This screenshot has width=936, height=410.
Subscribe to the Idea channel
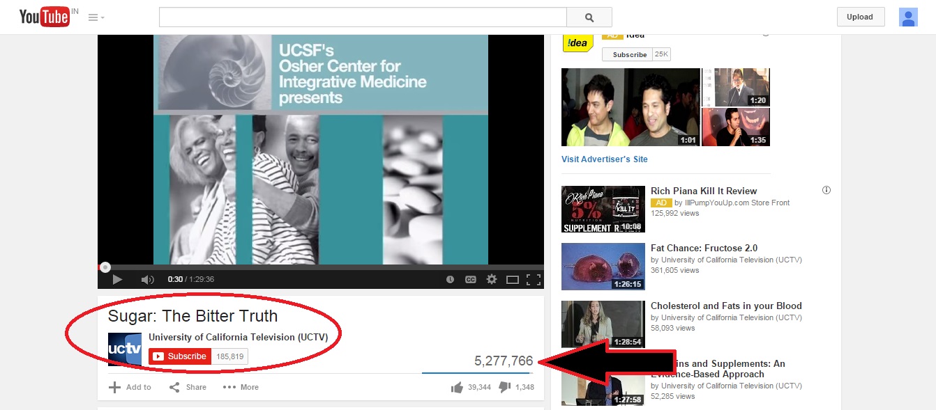point(627,54)
